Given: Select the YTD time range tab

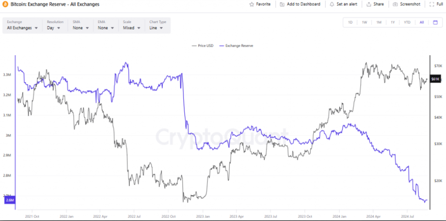Looking at the screenshot, I should (x=407, y=22).
